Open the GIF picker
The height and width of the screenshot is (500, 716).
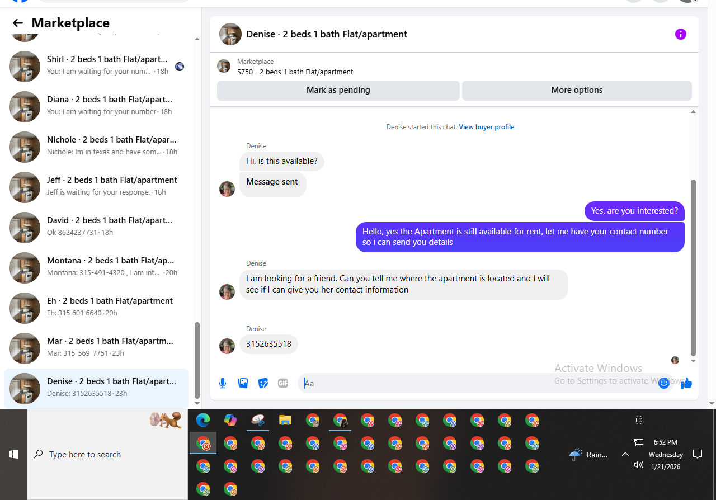point(283,383)
